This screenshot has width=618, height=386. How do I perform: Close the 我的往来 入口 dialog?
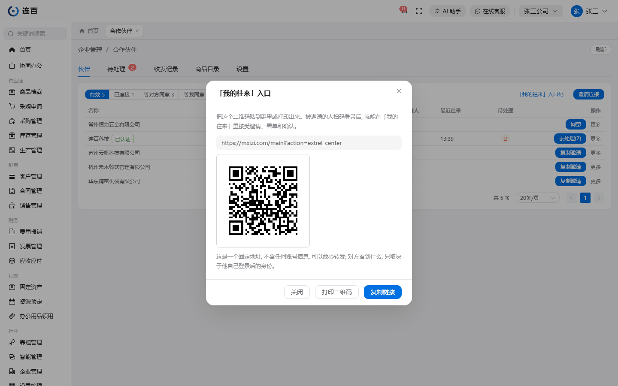tap(399, 91)
